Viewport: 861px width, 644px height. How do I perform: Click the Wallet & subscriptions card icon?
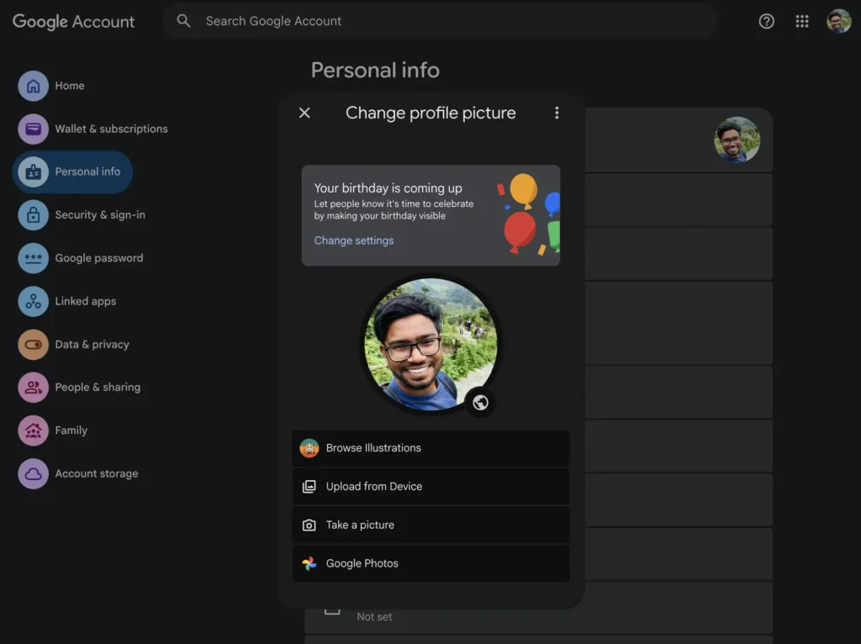[x=33, y=129]
